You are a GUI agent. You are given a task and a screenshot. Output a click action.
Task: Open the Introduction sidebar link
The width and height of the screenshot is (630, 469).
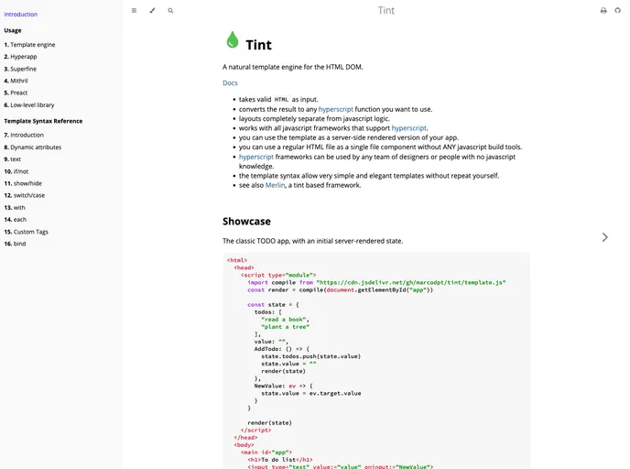click(x=20, y=14)
